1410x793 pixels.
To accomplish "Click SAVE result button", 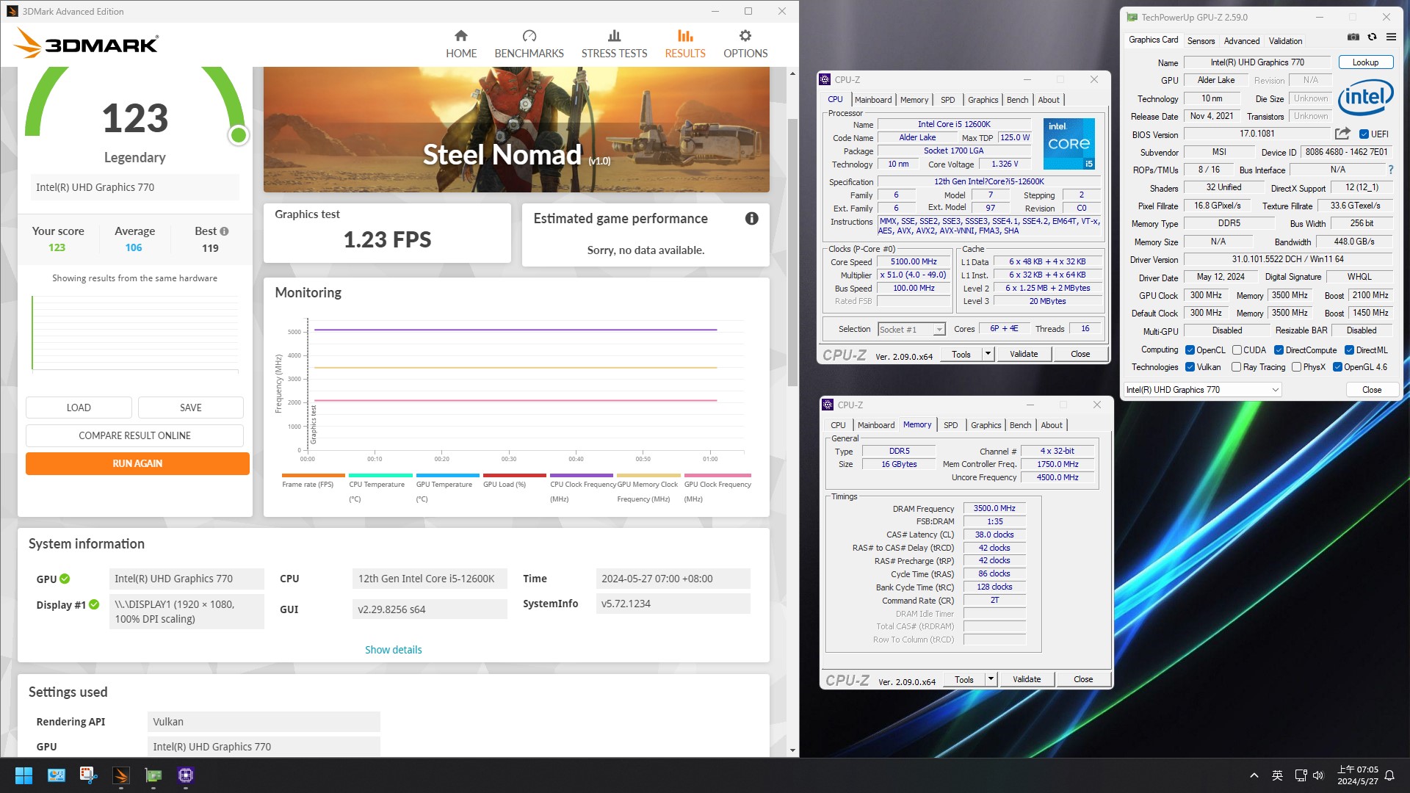I will (x=191, y=408).
